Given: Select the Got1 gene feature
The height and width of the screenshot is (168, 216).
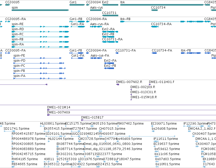Looking at the screenshot, I should coord(77,5).
